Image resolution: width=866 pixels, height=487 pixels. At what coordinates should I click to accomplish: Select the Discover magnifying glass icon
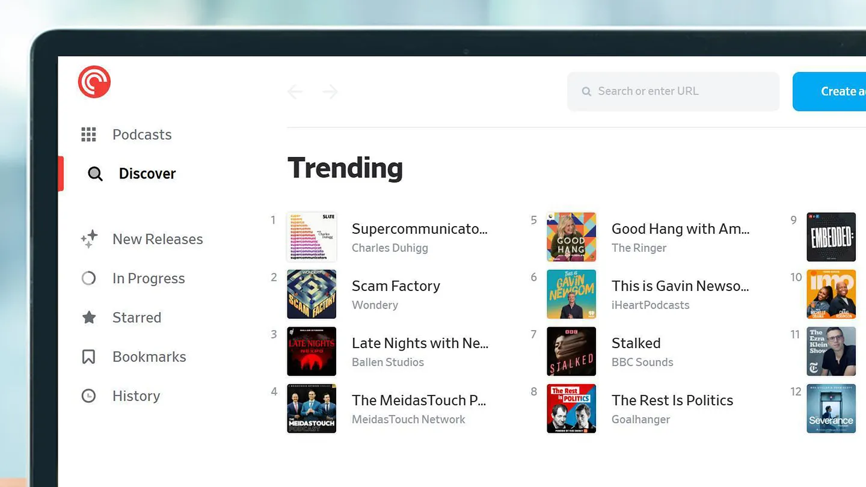pos(95,173)
